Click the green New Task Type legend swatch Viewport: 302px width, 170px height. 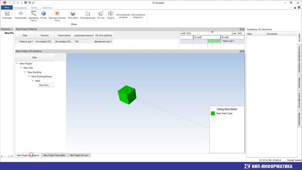click(213, 113)
